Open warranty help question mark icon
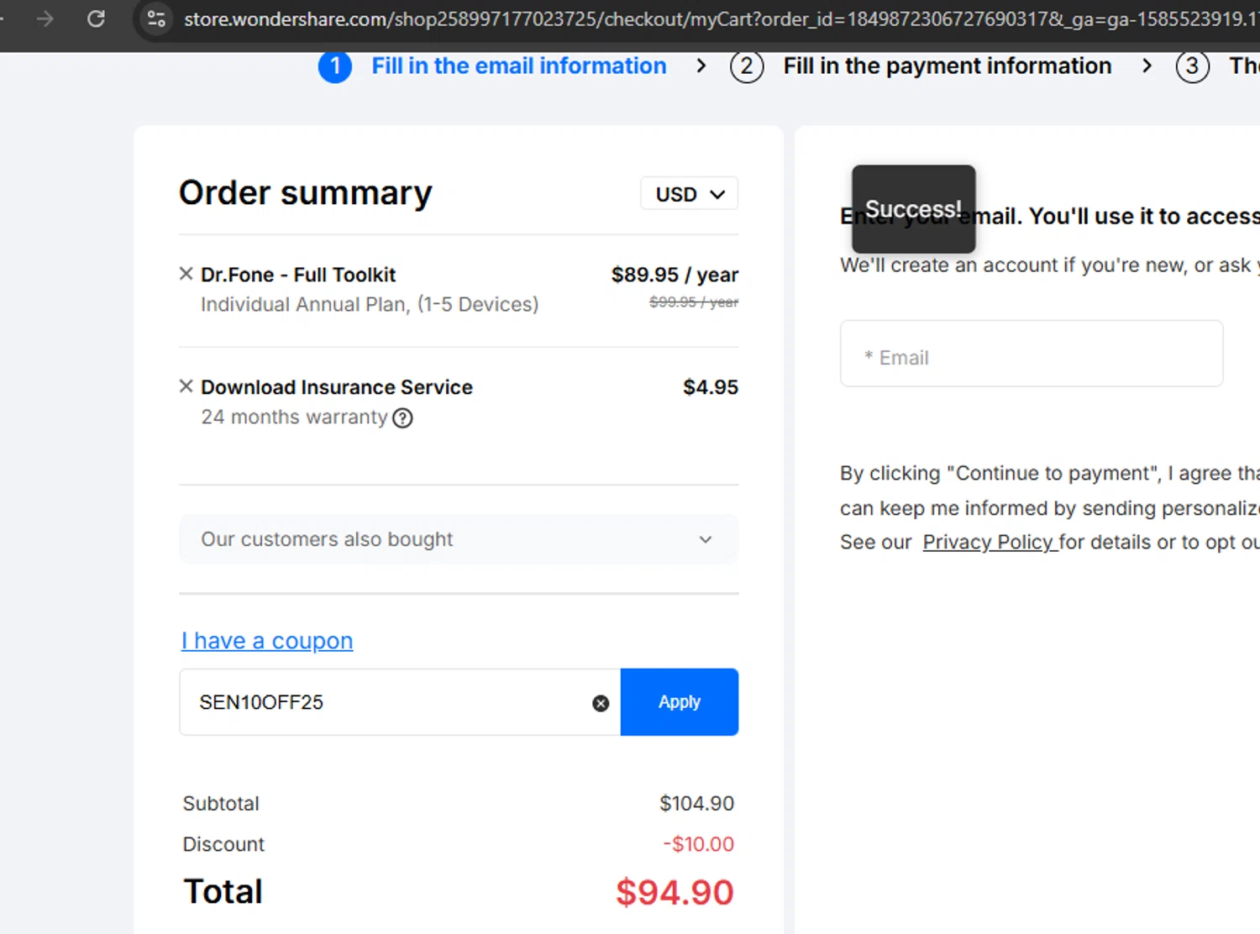 click(x=403, y=417)
